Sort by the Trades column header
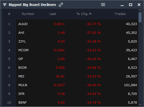The width and height of the screenshot is (144, 107). [x=120, y=14]
